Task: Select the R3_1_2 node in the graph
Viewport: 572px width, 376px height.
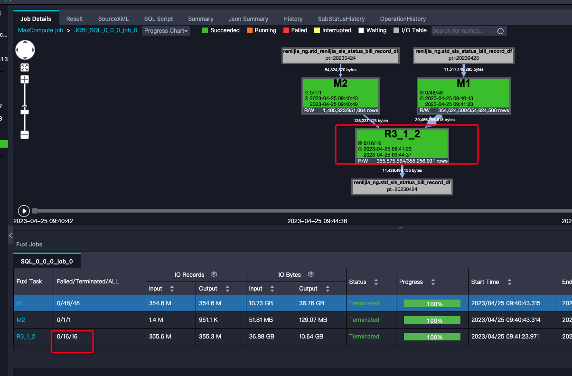Action: (x=402, y=147)
